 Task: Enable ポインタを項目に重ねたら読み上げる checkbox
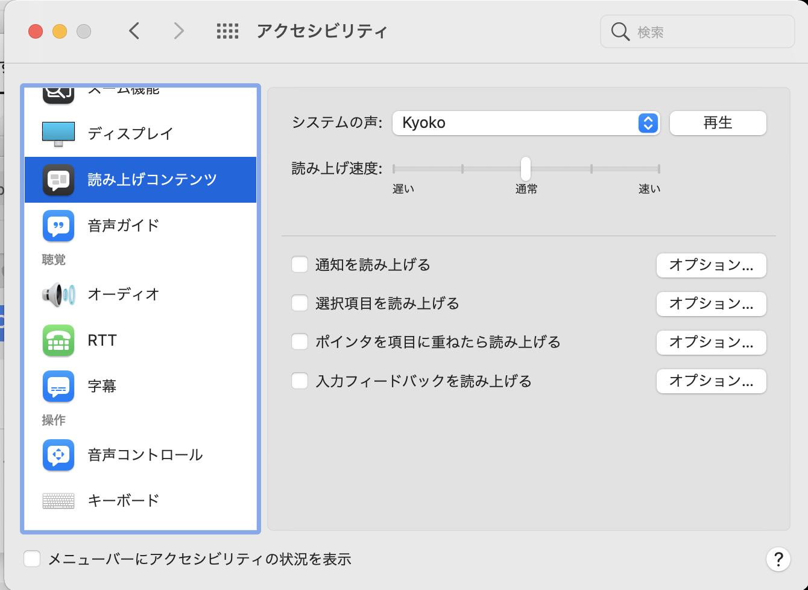(300, 342)
